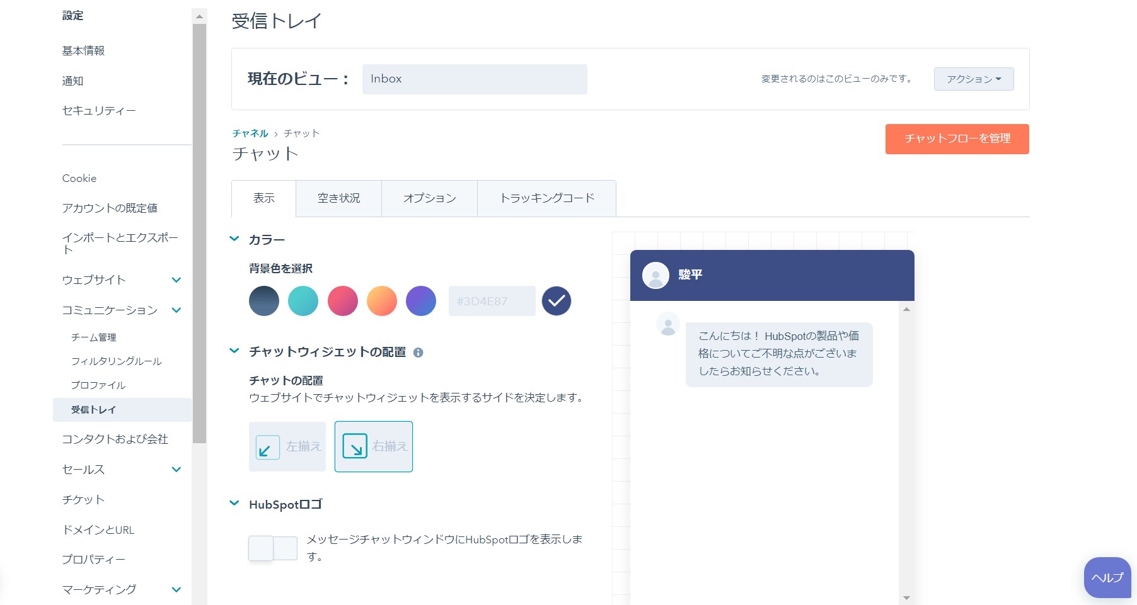Collapse the チャットウィジェットの配置 section
Screen dimensions: 1137x605
click(x=234, y=351)
